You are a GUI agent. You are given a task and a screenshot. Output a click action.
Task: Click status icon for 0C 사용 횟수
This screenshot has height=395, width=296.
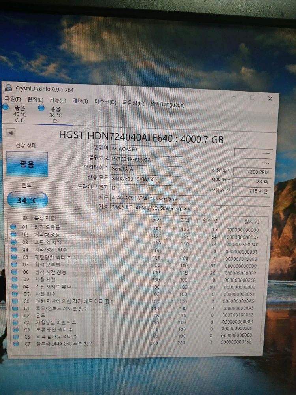click(x=15, y=294)
